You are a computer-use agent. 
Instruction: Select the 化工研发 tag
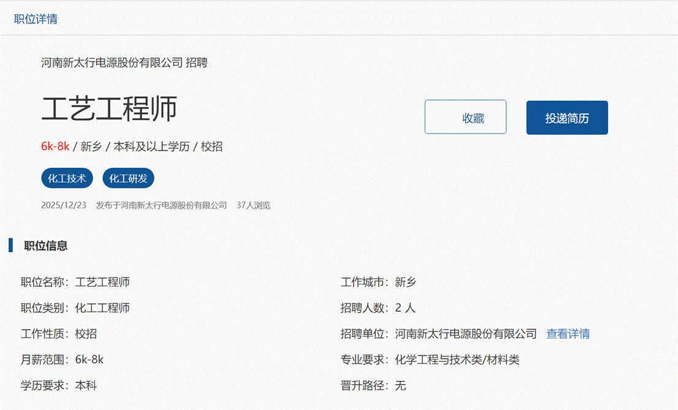(128, 178)
